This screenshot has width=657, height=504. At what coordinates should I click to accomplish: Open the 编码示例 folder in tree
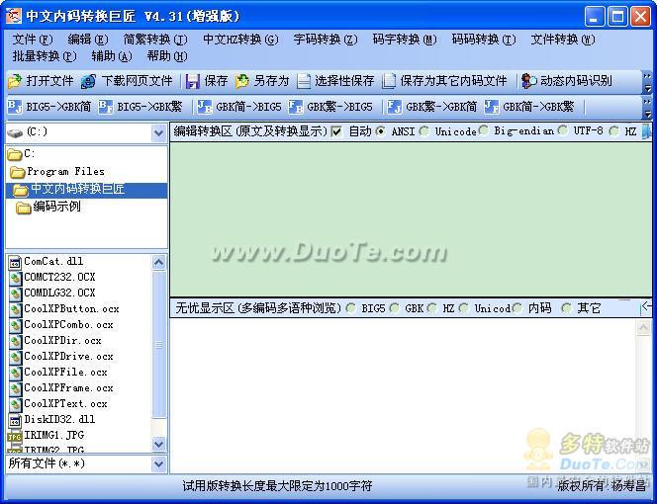(x=56, y=207)
